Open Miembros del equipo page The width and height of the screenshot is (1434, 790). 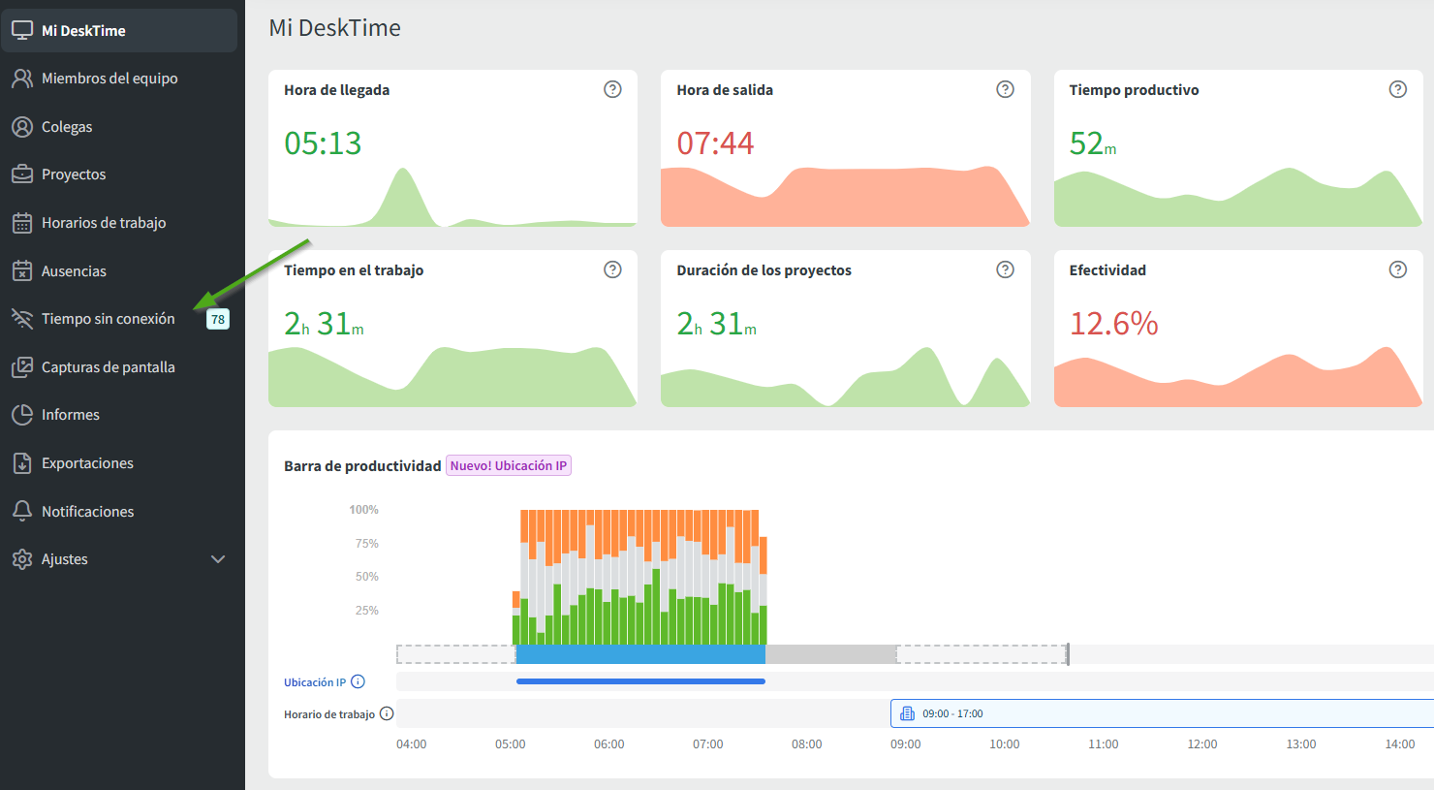109,79
